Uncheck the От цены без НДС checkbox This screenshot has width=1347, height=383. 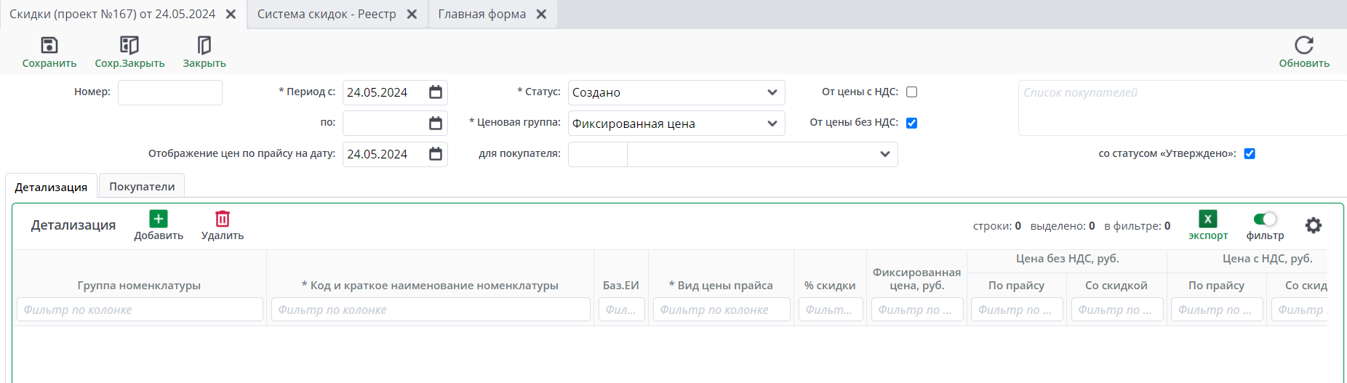(x=911, y=123)
